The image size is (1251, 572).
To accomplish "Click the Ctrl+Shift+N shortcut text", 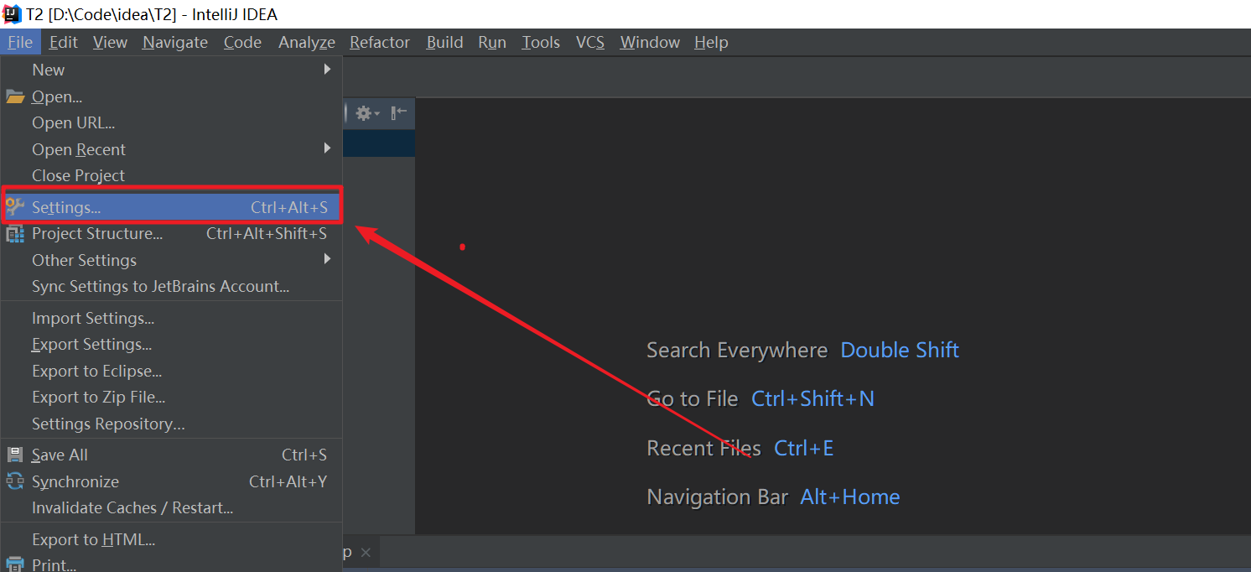I will click(812, 398).
